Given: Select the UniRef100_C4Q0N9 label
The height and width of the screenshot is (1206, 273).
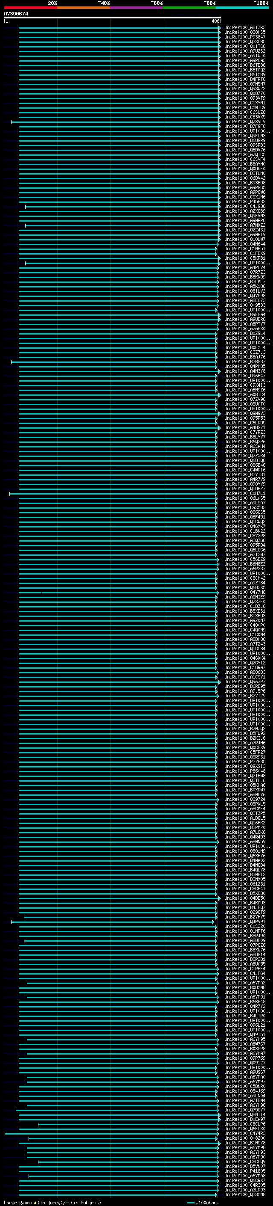Looking at the screenshot, I should pyautogui.click(x=244, y=630).
